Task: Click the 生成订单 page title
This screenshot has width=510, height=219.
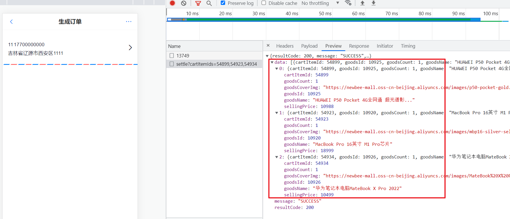Action: coord(70,22)
